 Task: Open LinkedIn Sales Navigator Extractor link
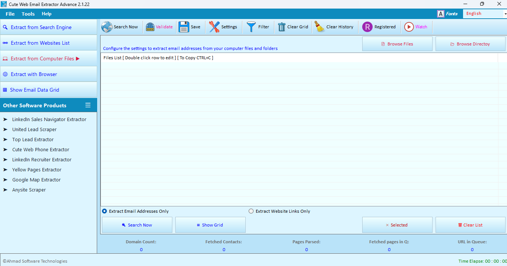[x=49, y=119]
